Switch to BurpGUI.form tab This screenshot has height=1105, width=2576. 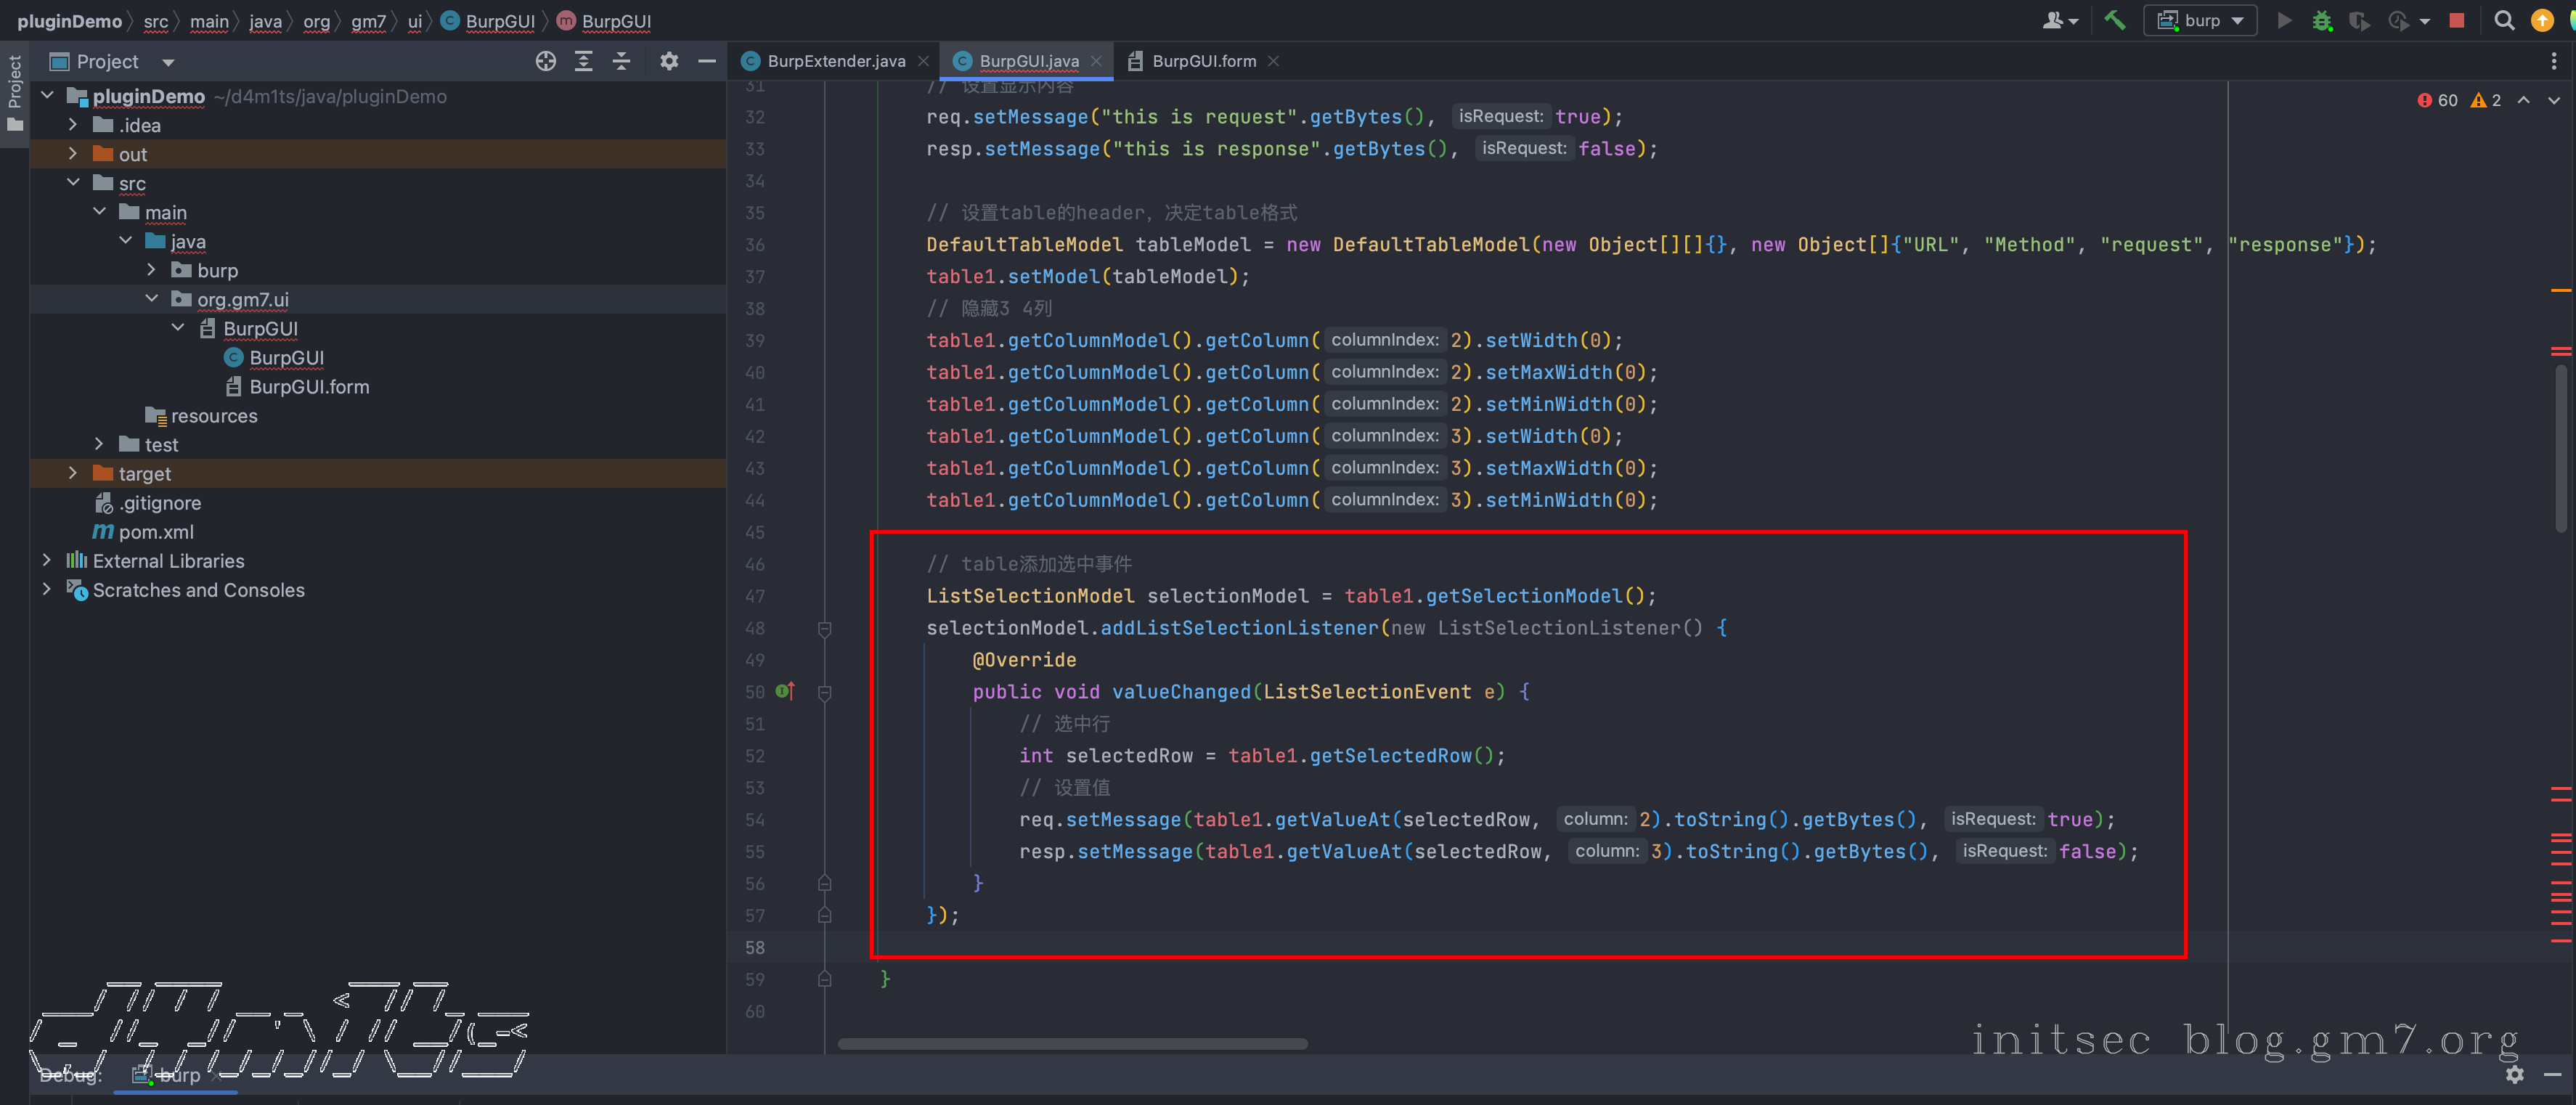pyautogui.click(x=1203, y=62)
